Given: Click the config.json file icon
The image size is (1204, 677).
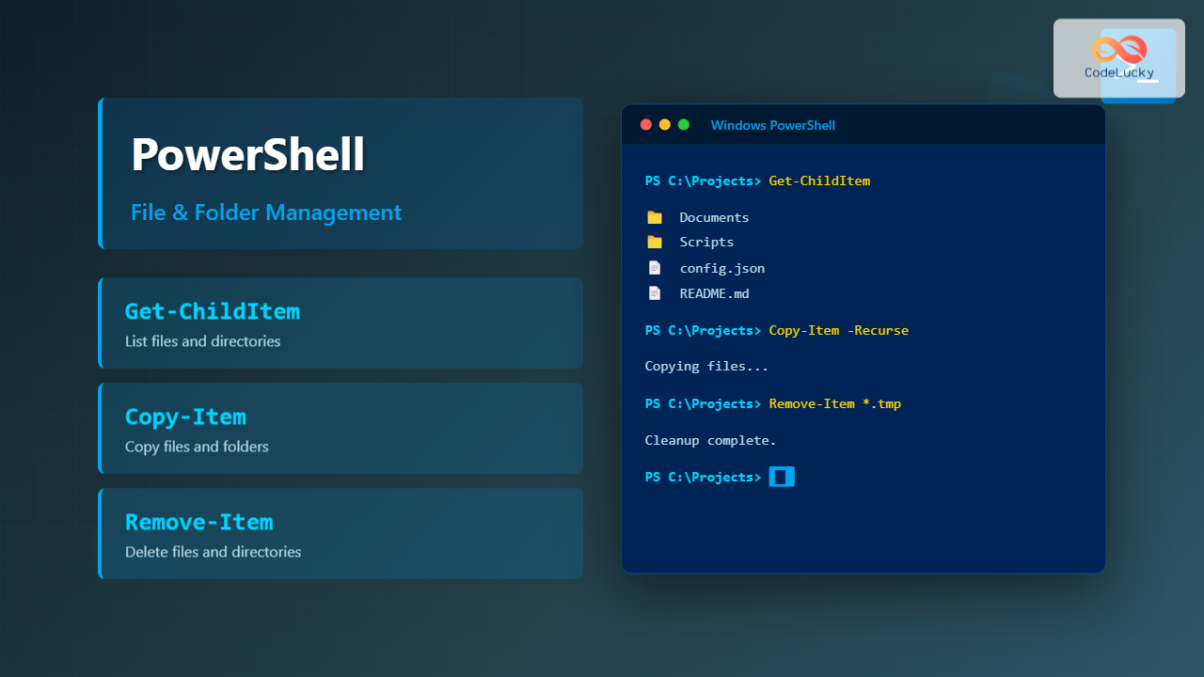Looking at the screenshot, I should (655, 268).
